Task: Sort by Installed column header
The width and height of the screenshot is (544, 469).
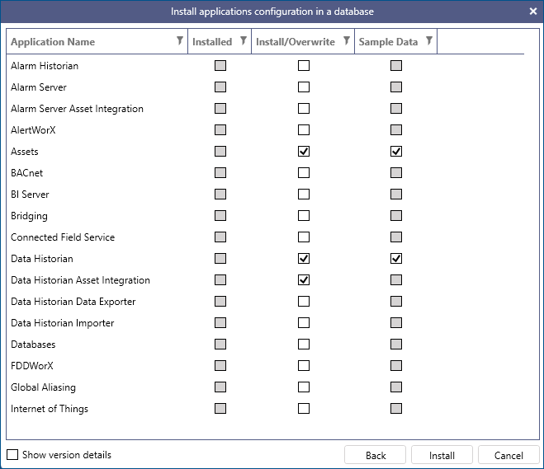Action: [x=212, y=42]
